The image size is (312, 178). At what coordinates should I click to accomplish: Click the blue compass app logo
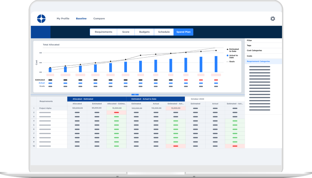click(41, 19)
